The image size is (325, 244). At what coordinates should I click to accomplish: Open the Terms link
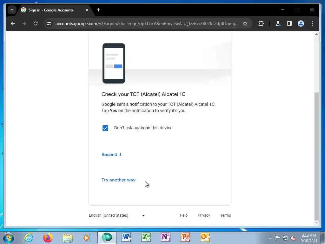point(226,215)
